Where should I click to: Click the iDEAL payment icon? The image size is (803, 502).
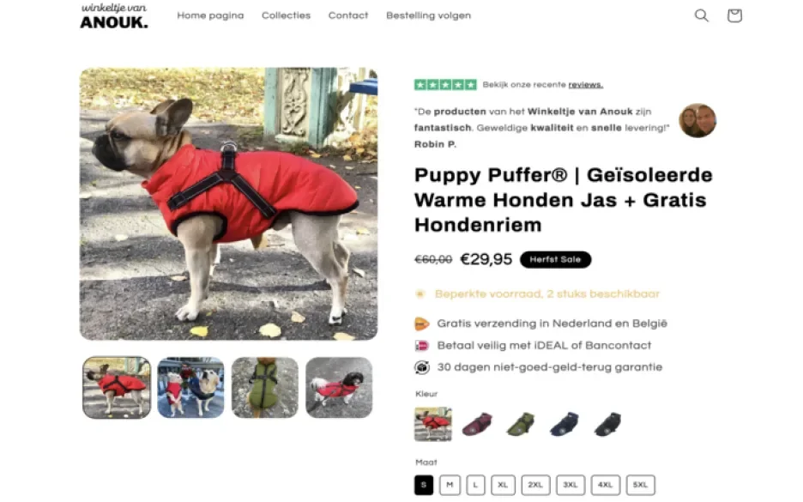(x=421, y=346)
